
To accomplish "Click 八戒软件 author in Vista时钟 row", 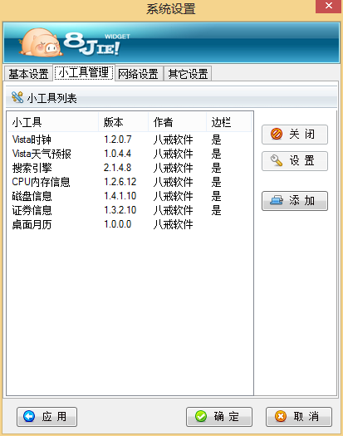I will (x=173, y=140).
